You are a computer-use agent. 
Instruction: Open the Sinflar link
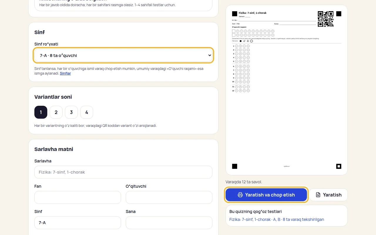point(65,73)
